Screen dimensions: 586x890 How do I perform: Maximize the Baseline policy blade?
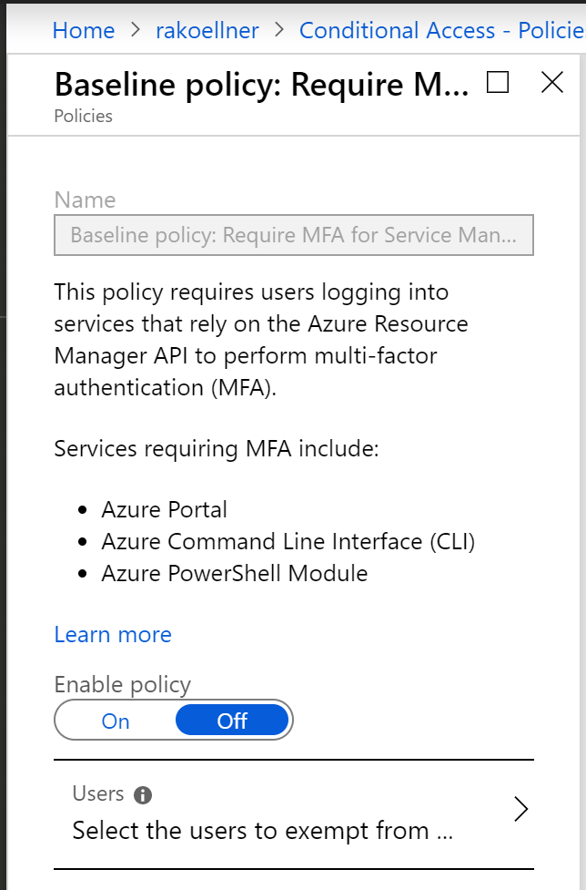[496, 83]
